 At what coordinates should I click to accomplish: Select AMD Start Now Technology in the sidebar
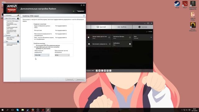point(10,39)
